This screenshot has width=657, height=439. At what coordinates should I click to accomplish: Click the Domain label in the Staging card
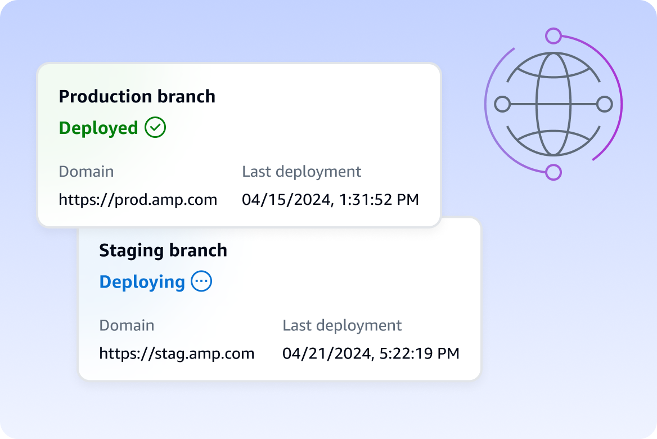127,325
